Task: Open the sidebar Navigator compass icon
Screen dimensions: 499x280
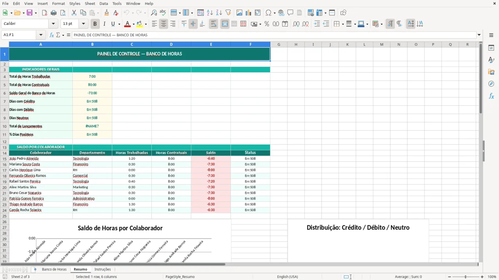Action: tap(491, 84)
